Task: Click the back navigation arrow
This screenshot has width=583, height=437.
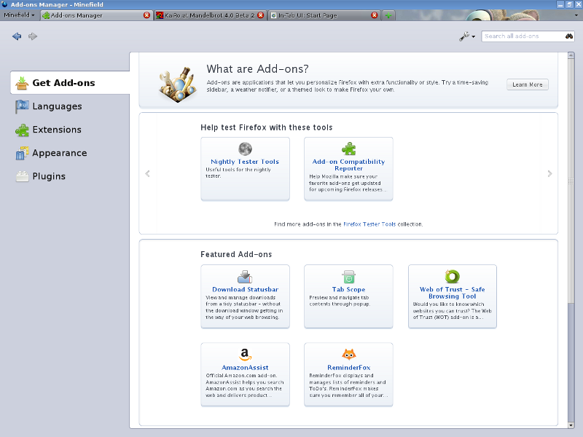Action: click(x=16, y=36)
